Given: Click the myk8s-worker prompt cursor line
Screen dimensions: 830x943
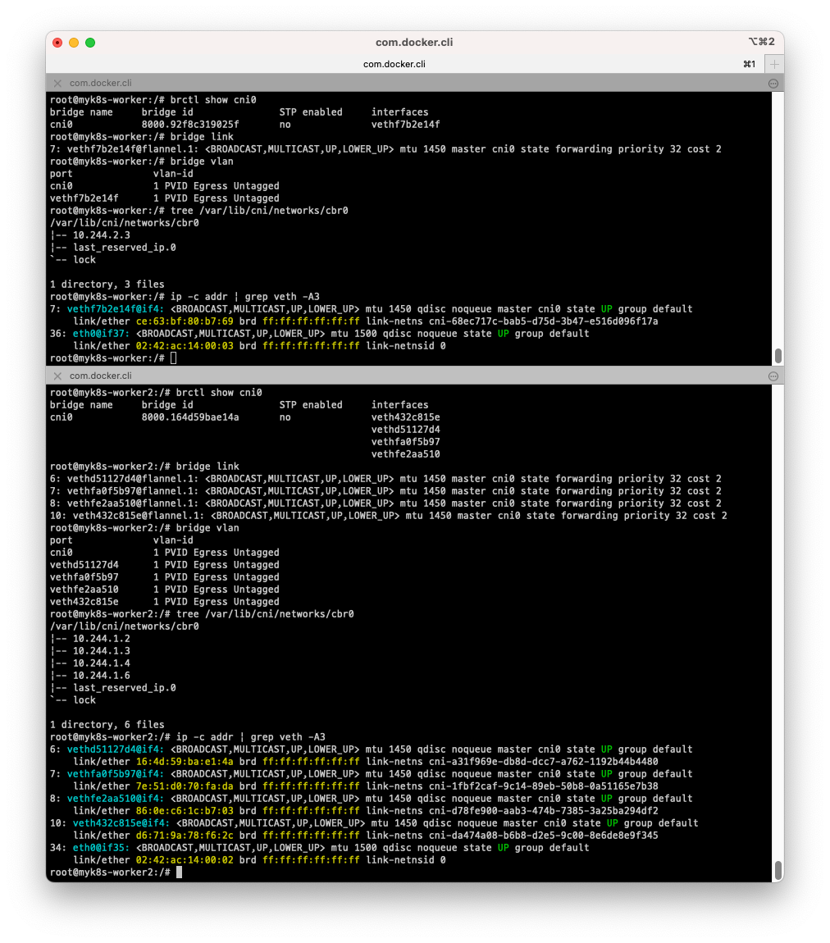Looking at the screenshot, I should [x=113, y=358].
